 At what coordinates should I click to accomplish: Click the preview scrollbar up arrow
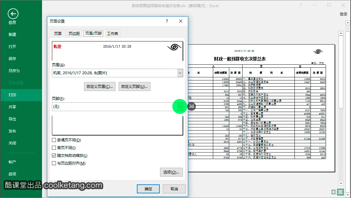(341, 33)
